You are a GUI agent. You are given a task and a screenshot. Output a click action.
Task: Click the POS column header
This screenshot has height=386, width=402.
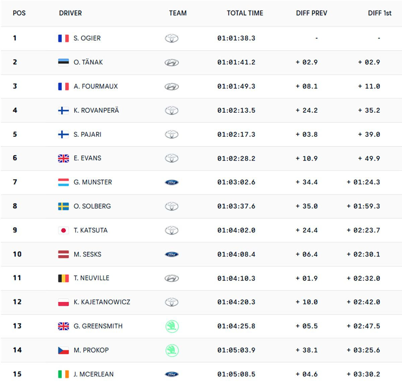coord(19,13)
